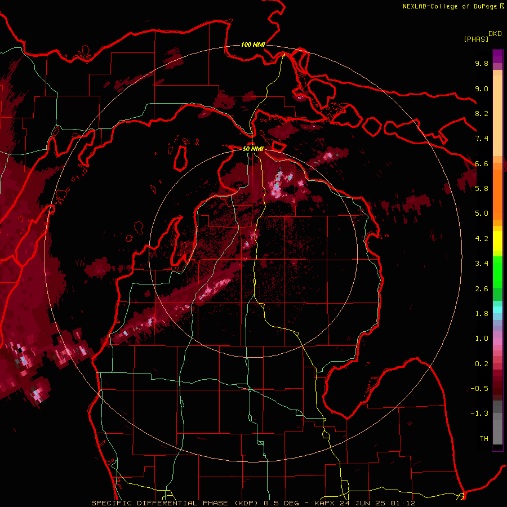
Task: Pick the yellow band of the color scale
Action: tap(497, 241)
